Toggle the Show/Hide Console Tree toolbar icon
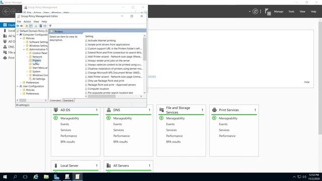Viewport: 322px width, 181px height. point(31,26)
